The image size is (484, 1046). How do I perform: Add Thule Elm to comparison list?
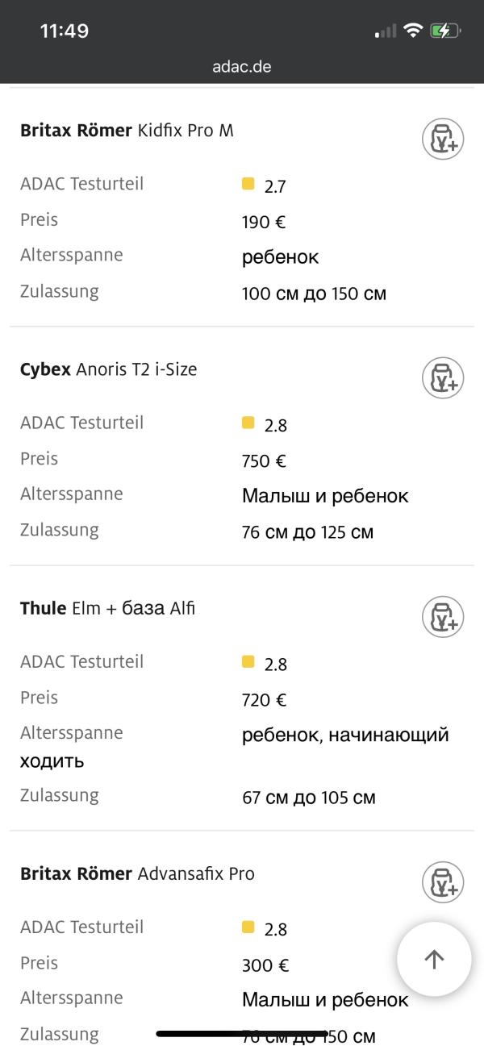click(x=443, y=617)
